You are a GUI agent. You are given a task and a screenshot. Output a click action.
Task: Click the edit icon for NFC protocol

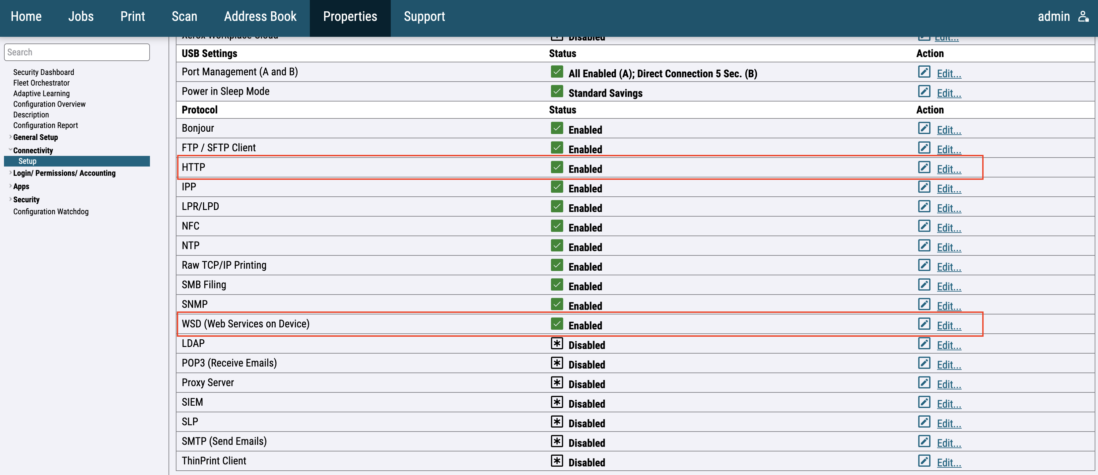(x=924, y=226)
